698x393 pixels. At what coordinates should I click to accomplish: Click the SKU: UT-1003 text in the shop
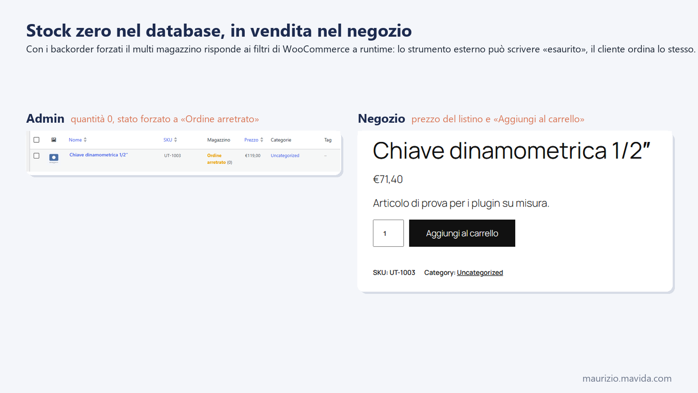click(394, 272)
